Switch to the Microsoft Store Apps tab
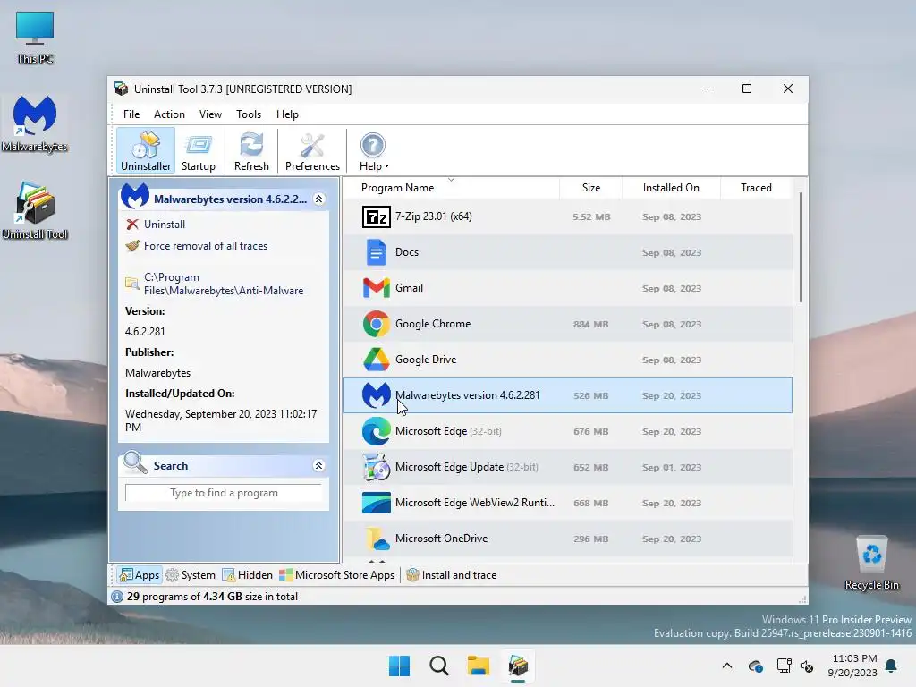916x687 pixels. click(x=337, y=575)
